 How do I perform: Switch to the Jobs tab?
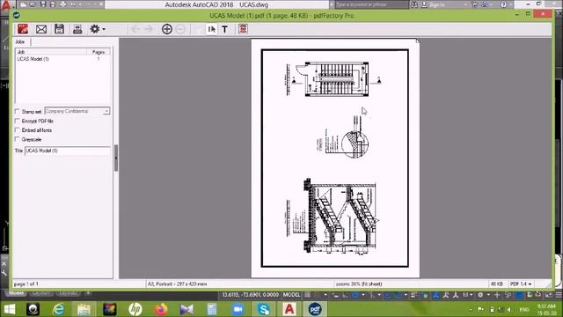[x=20, y=42]
